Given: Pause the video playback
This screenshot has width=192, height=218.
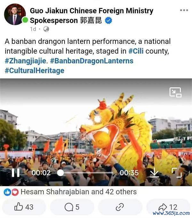Looking at the screenshot, I should pos(16,173).
